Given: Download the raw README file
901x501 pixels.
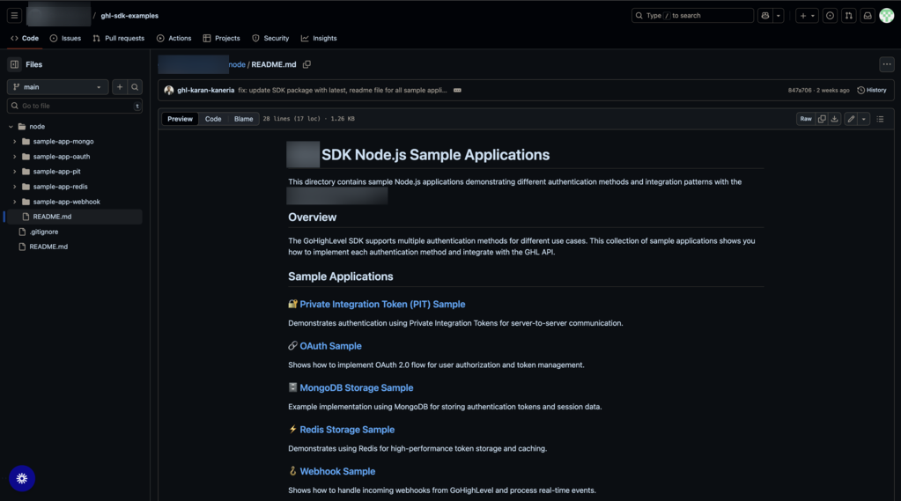Looking at the screenshot, I should 835,119.
